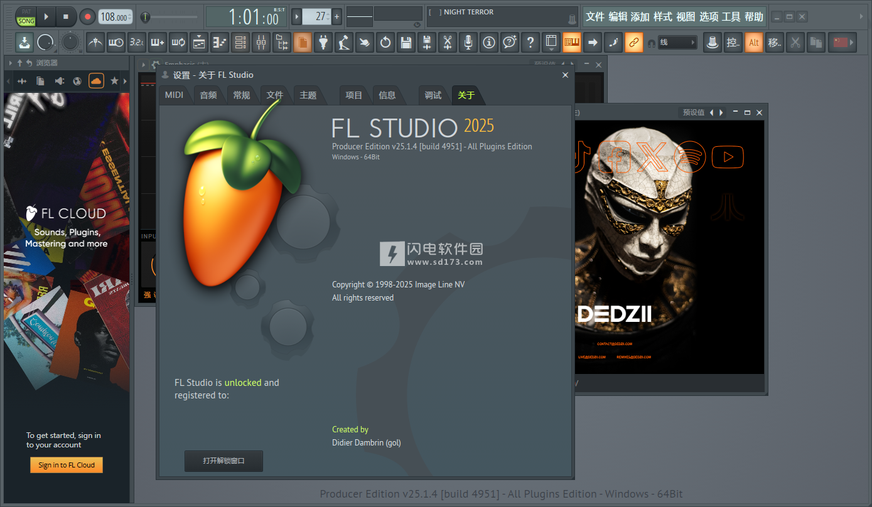Select the waveform sounds icon in browser
This screenshot has width=872, height=507.
point(22,81)
